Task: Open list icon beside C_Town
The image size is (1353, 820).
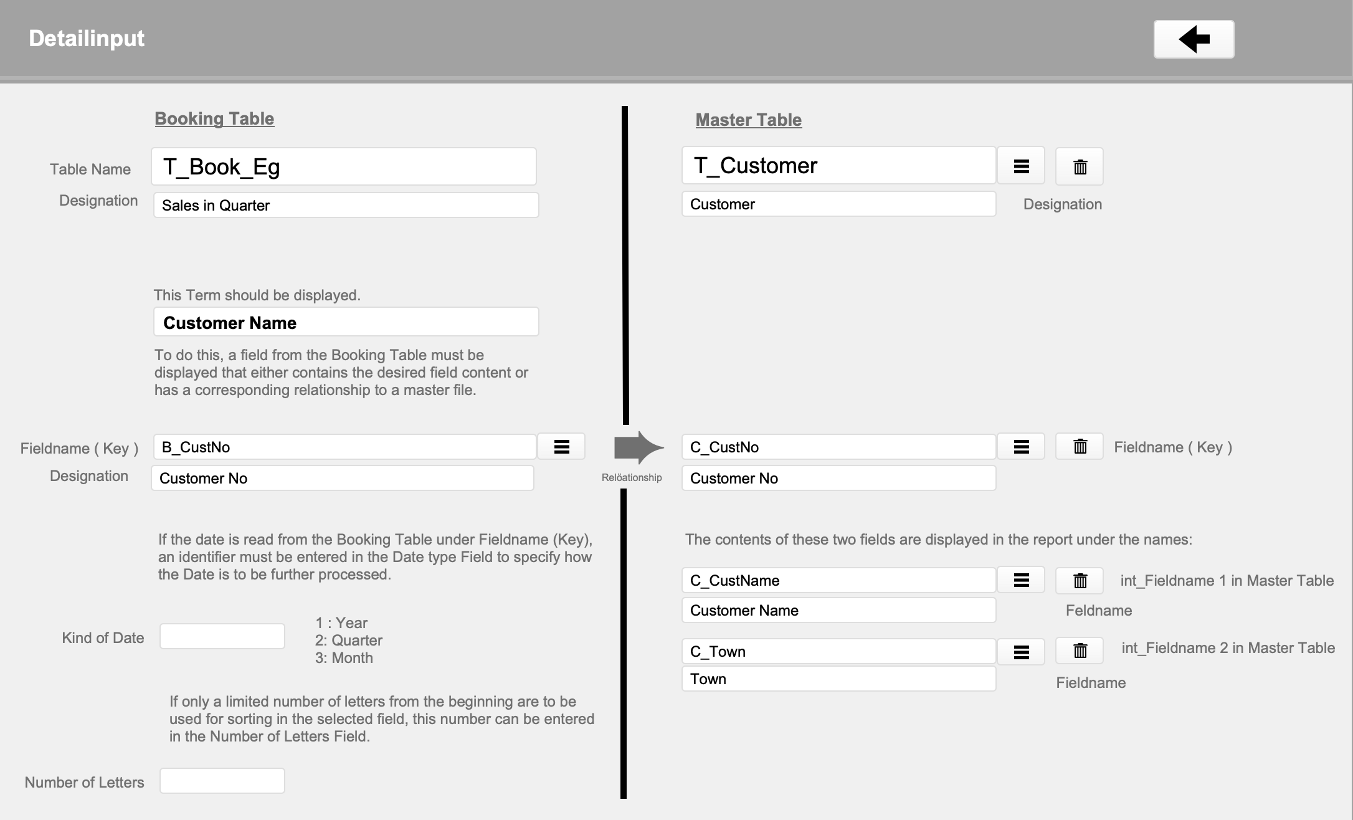Action: coord(1020,652)
